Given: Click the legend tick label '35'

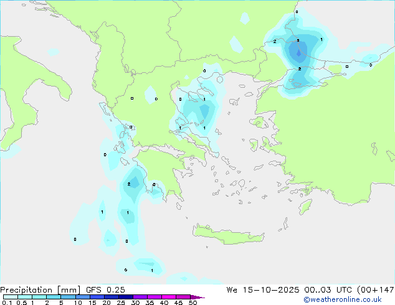Looking at the screenshot, I should [x=150, y=303].
